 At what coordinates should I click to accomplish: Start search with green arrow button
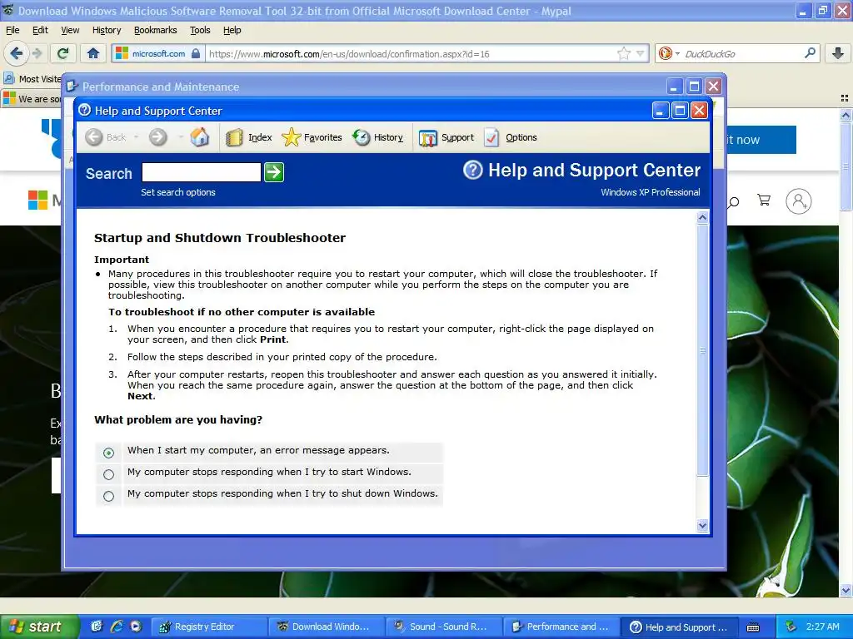tap(273, 172)
